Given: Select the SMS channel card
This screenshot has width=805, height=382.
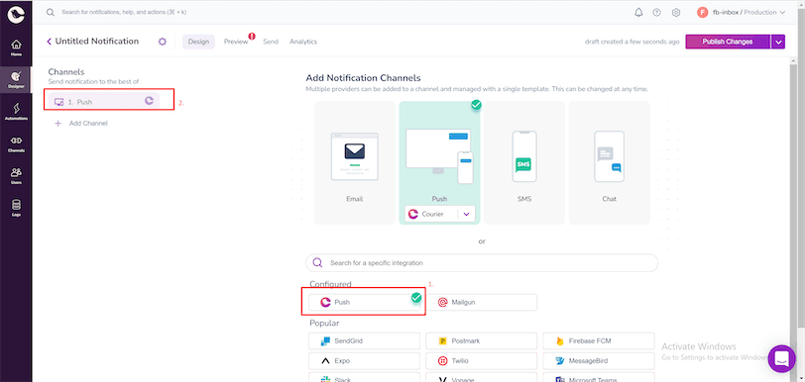Looking at the screenshot, I should (524, 162).
